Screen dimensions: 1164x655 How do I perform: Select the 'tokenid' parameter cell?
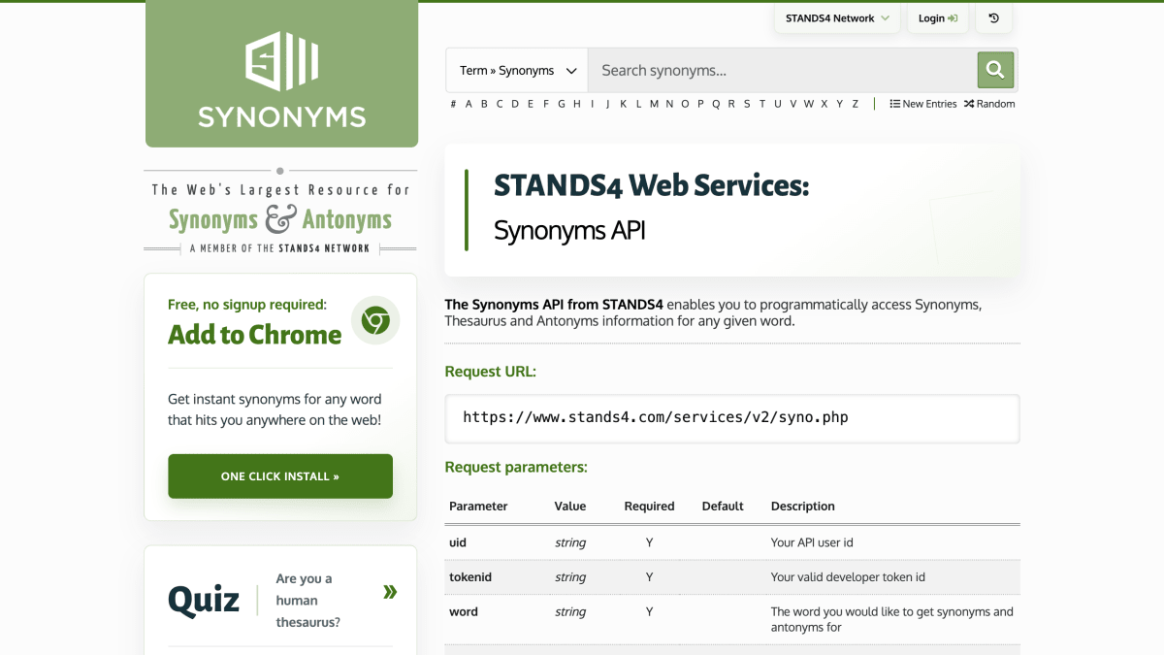[470, 577]
